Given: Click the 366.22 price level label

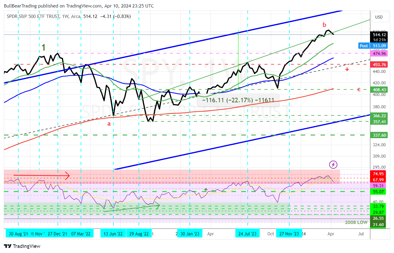Looking at the screenshot, I should point(379,116).
